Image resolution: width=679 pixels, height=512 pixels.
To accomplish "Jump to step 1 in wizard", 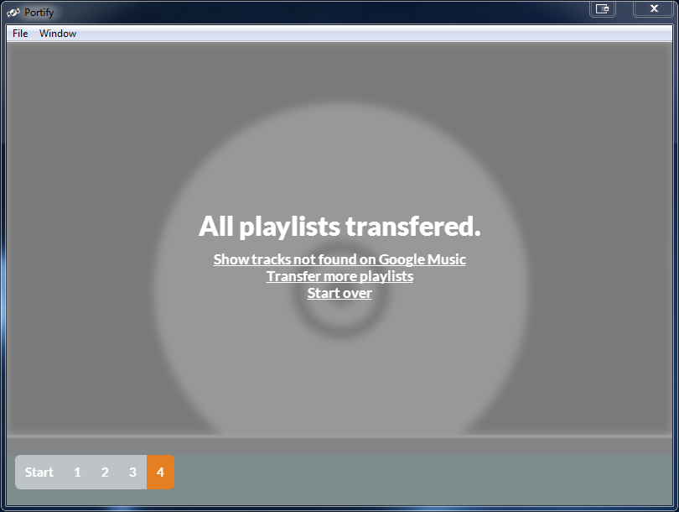I will [x=77, y=472].
